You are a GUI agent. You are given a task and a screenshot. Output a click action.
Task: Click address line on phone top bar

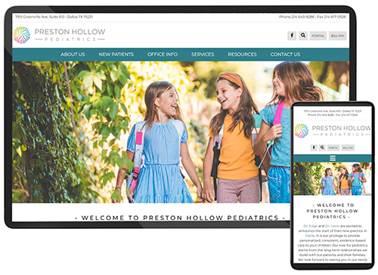[x=333, y=111]
